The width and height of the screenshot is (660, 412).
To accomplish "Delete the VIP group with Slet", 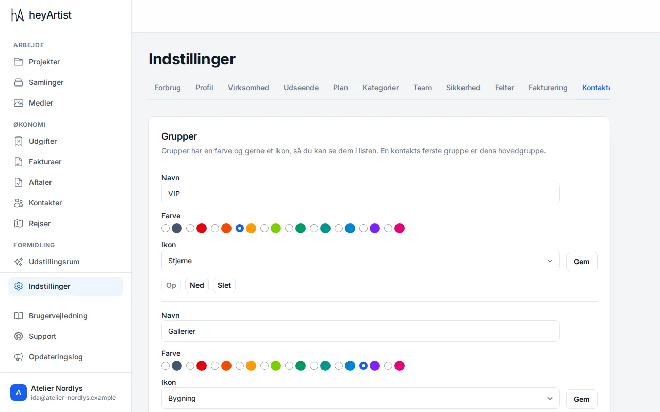I will point(224,285).
